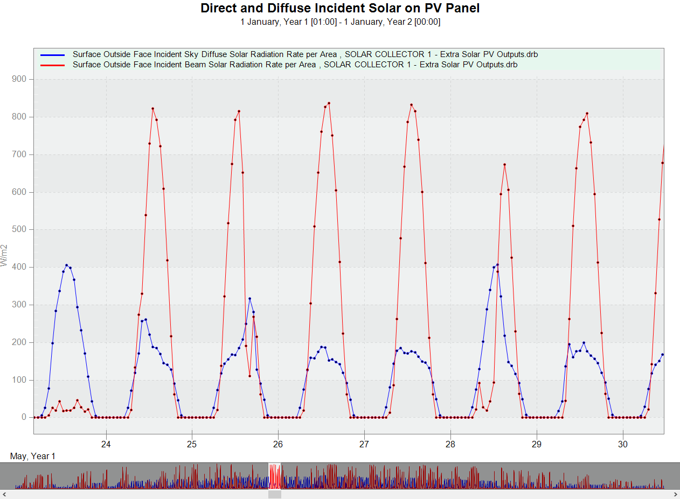Viewport: 680px width, 499px height.
Task: Click the horizontal scrollbar thumb
Action: point(275,494)
